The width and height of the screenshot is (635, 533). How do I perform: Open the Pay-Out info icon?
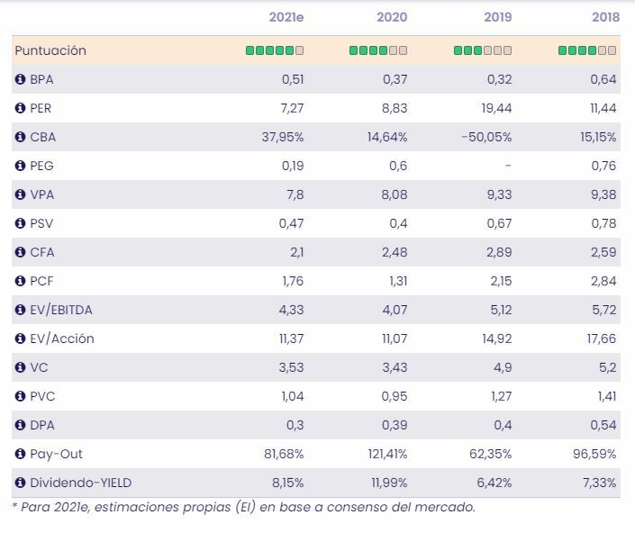(21, 454)
